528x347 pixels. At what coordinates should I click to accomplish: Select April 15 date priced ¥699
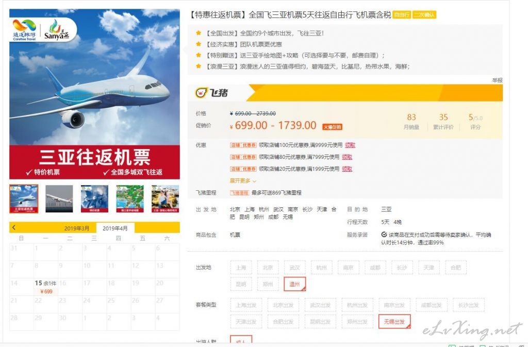coord(46,287)
